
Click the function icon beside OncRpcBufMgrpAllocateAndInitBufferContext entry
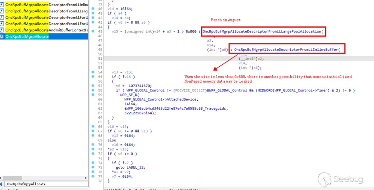click(x=2, y=30)
